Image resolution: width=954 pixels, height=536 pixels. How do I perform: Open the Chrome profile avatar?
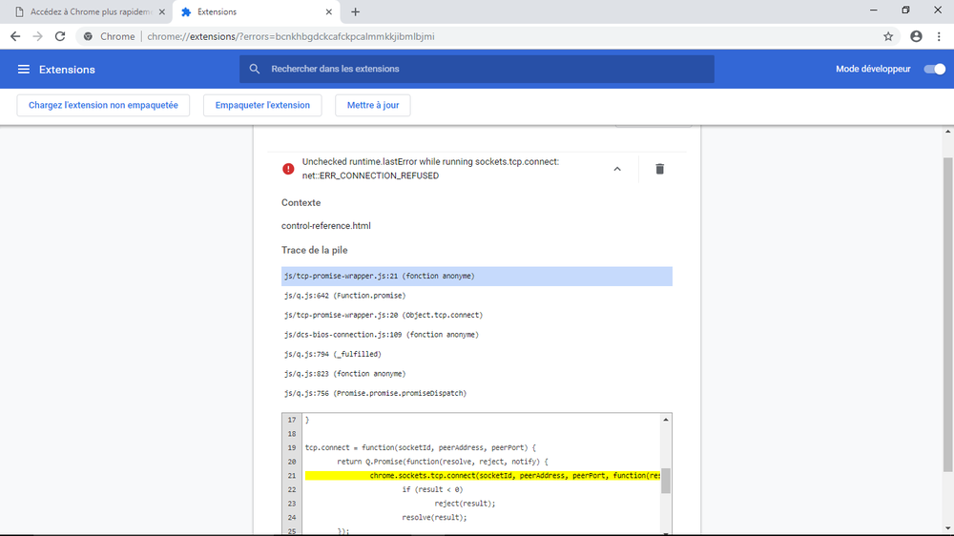[916, 36]
